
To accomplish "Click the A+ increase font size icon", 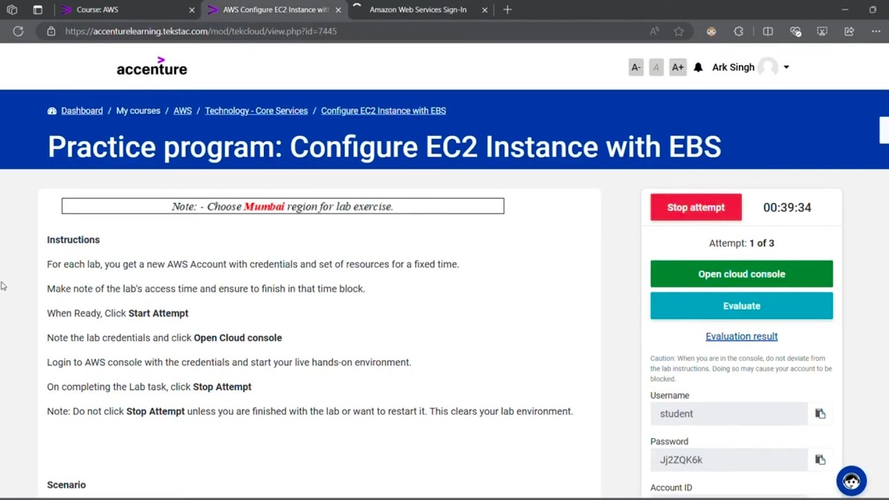I will [x=677, y=67].
